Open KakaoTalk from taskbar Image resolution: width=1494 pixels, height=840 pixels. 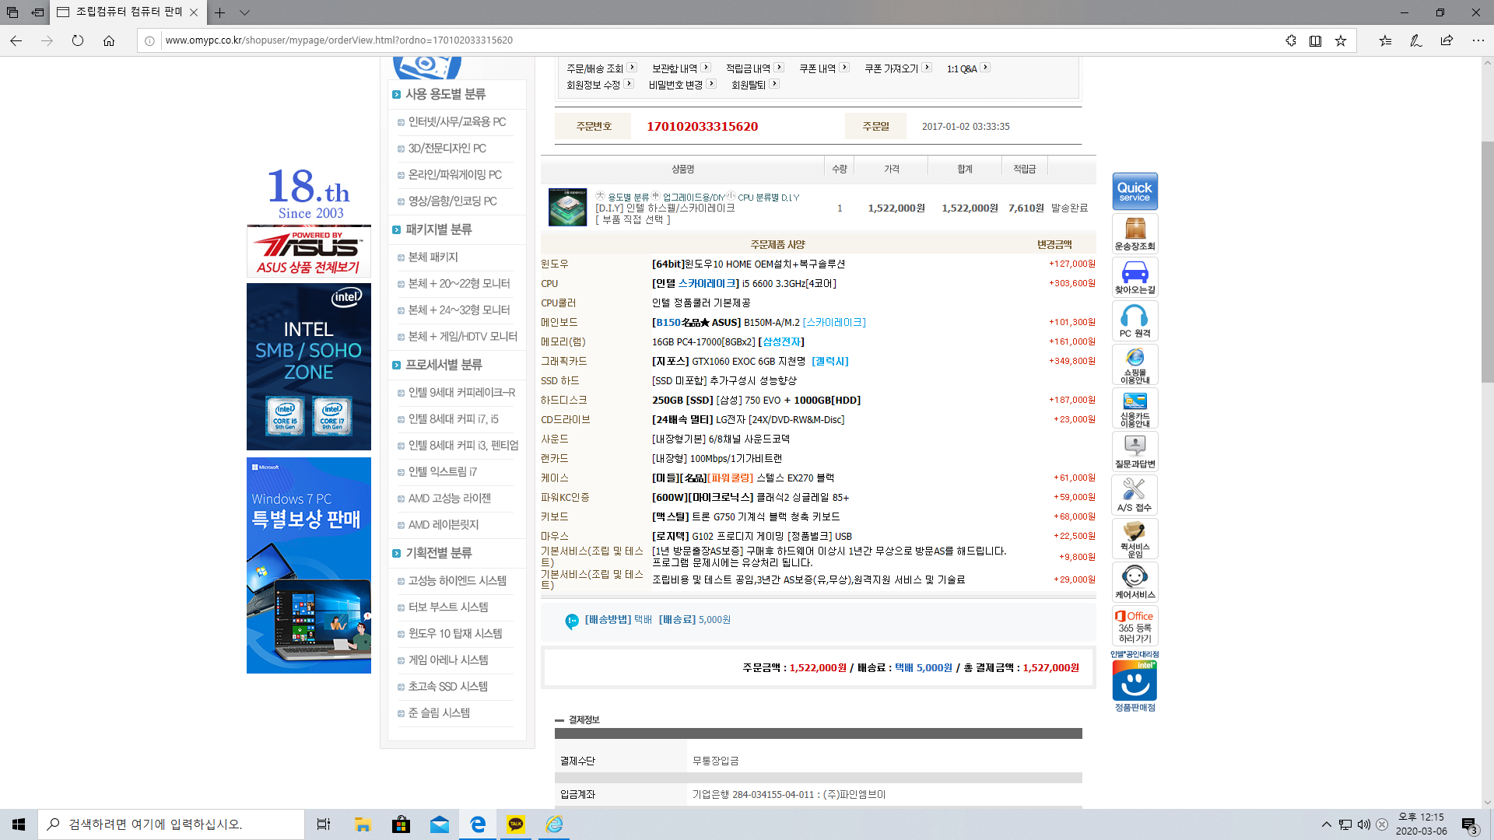516,824
